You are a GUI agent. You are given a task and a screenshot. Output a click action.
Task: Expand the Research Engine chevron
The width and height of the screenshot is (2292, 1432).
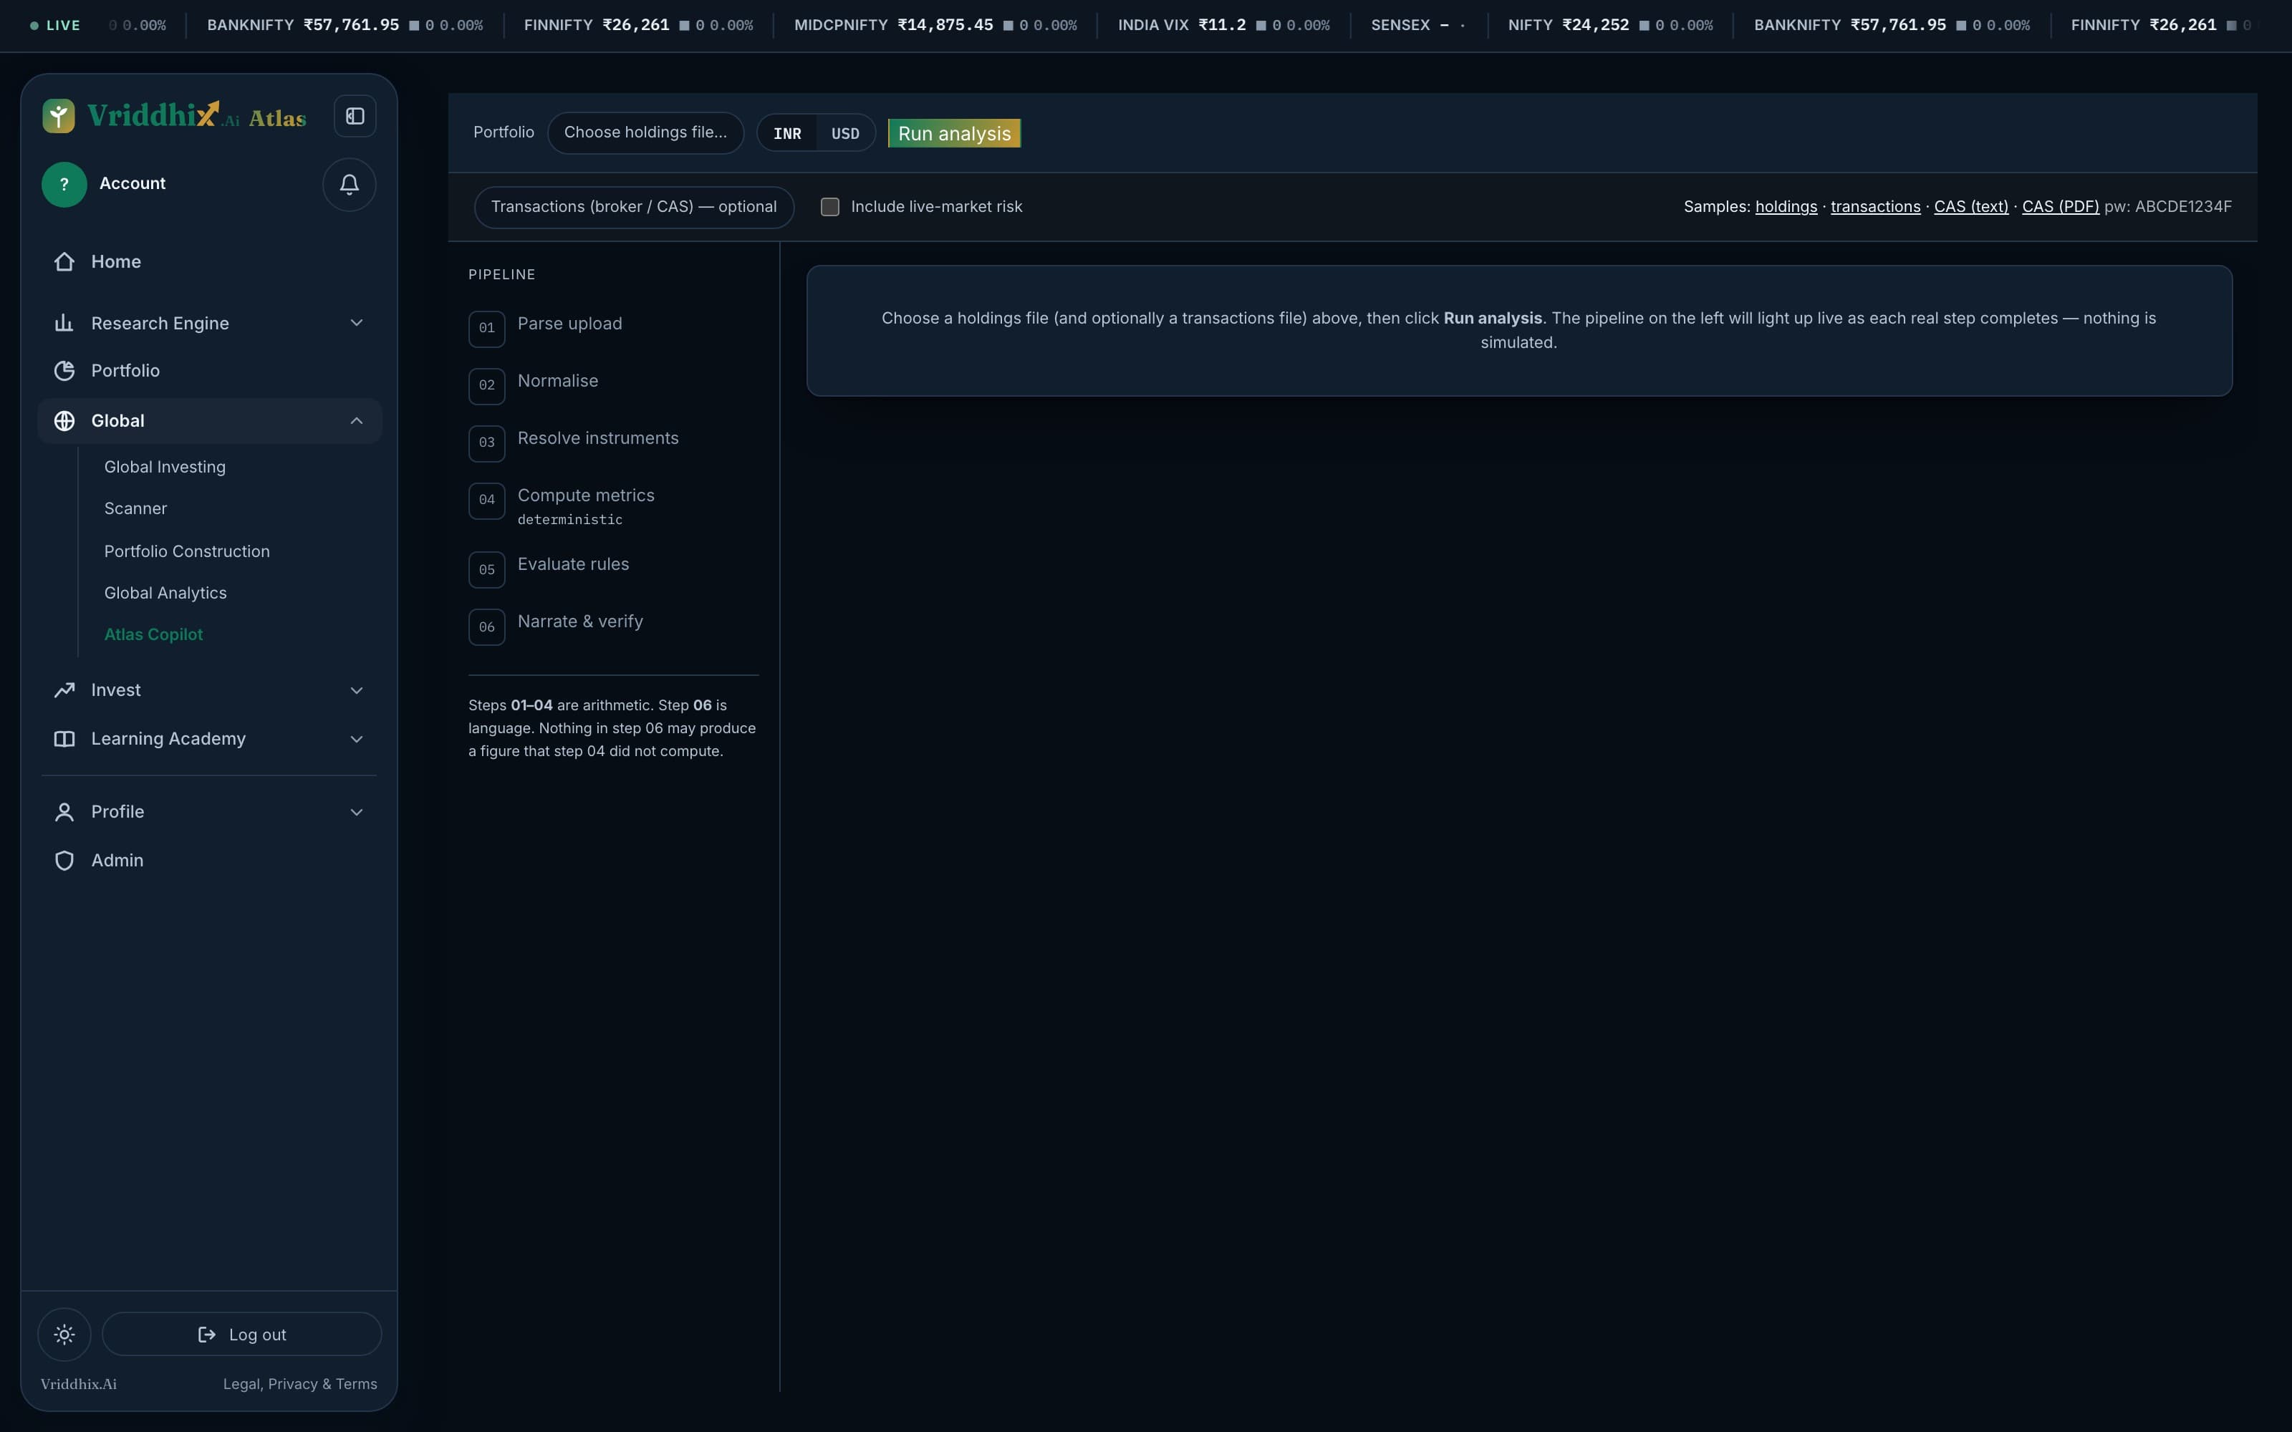[x=357, y=323]
